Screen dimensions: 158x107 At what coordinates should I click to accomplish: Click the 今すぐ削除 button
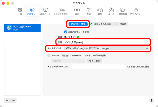(x=94, y=61)
